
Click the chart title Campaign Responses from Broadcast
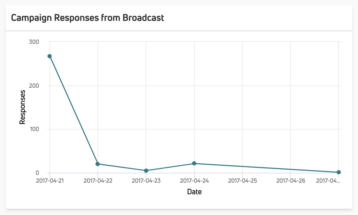[x=87, y=18]
